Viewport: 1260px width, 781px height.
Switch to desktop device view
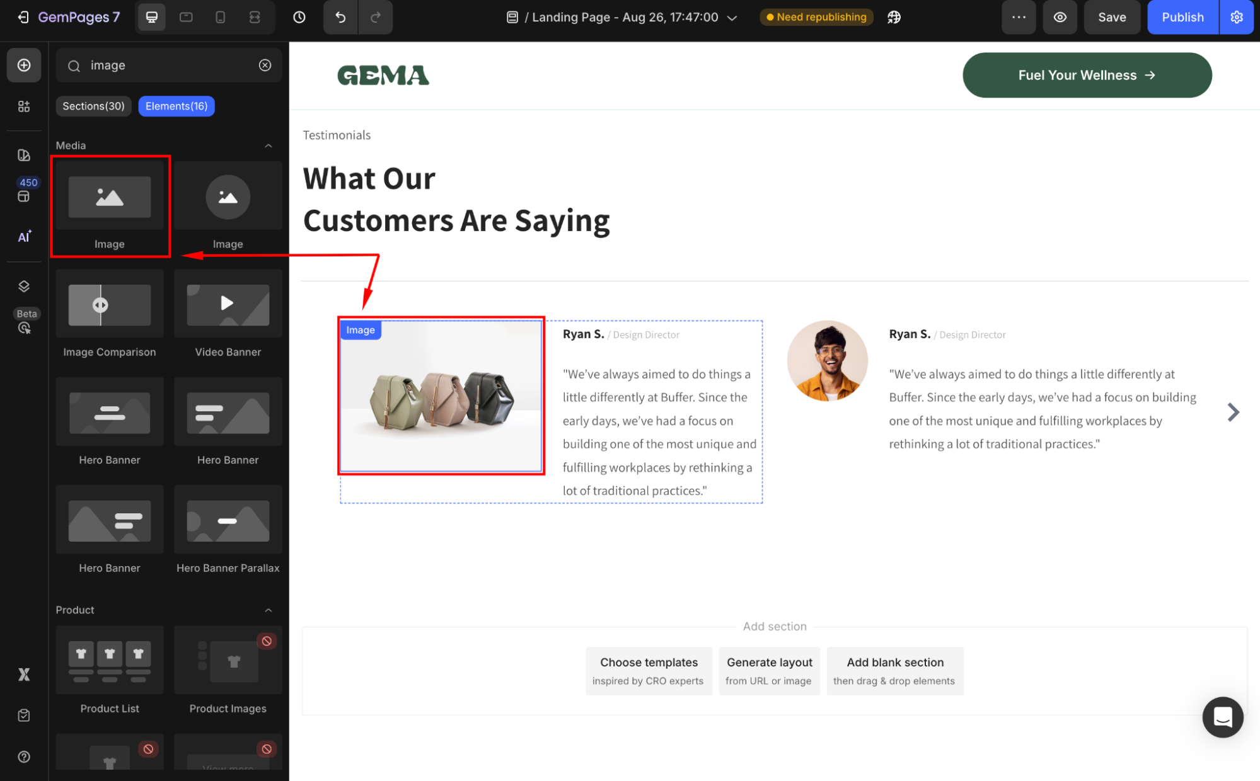152,17
